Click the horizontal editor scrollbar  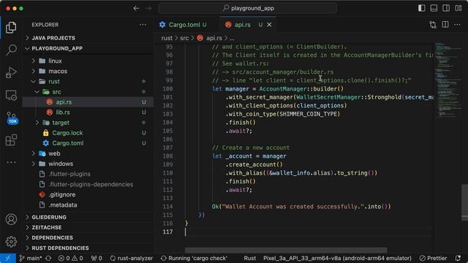(286, 250)
